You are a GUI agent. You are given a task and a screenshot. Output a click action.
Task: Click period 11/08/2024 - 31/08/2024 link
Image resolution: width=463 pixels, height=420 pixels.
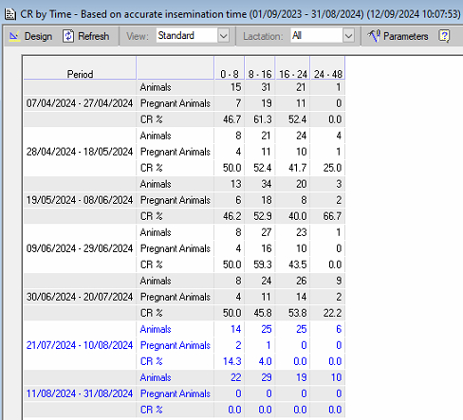coord(80,393)
